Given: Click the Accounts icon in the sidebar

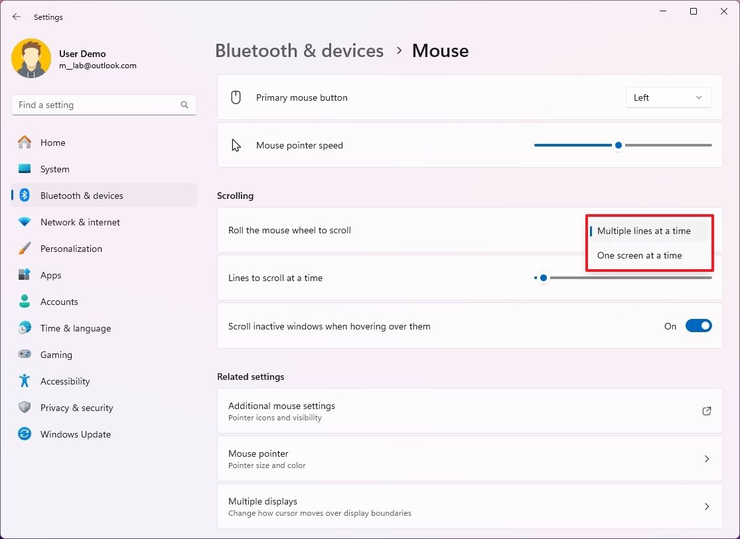Looking at the screenshot, I should pos(25,302).
